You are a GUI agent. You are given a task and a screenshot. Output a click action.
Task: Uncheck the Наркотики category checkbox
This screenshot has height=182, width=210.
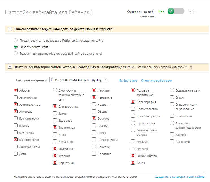point(55,163)
